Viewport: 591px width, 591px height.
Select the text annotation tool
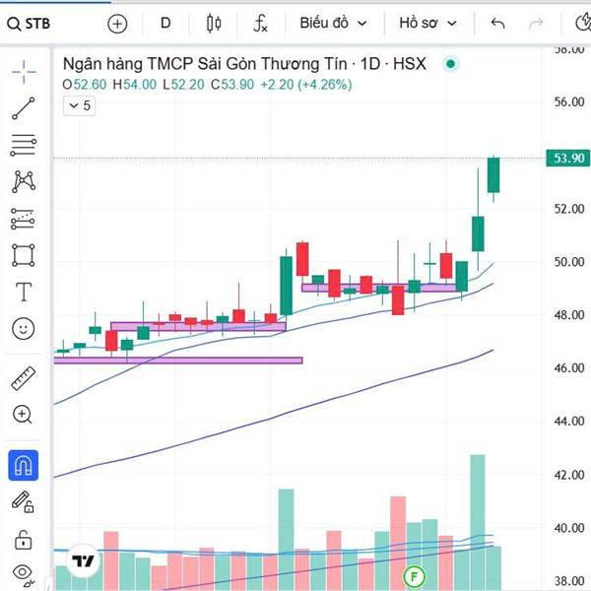point(24,292)
